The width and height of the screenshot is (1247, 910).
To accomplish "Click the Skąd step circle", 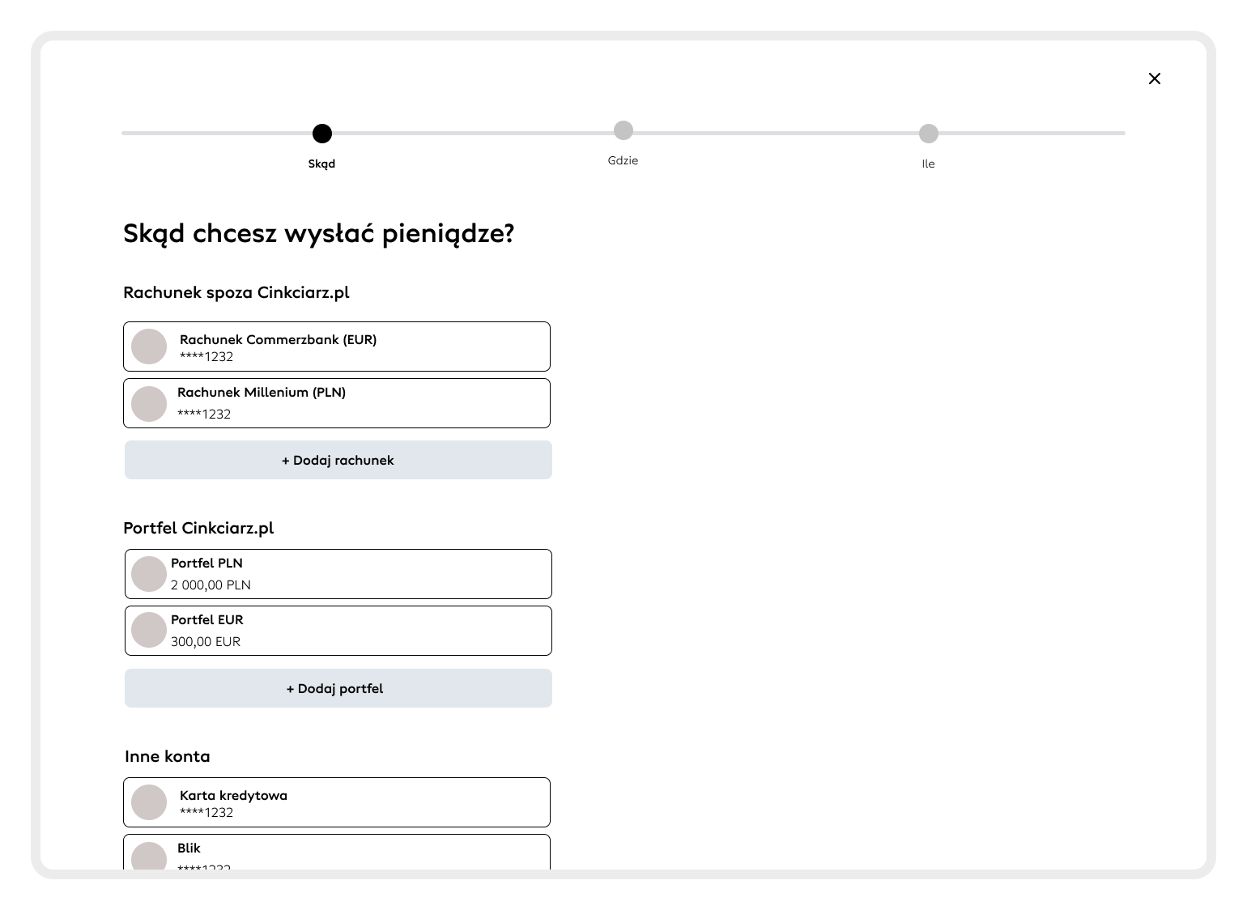I will click(x=322, y=134).
